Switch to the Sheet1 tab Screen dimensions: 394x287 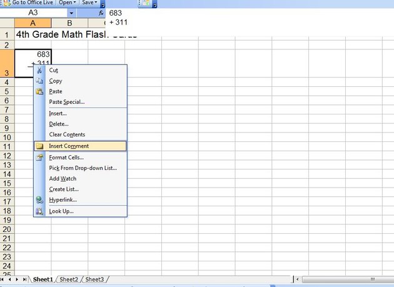click(43, 279)
